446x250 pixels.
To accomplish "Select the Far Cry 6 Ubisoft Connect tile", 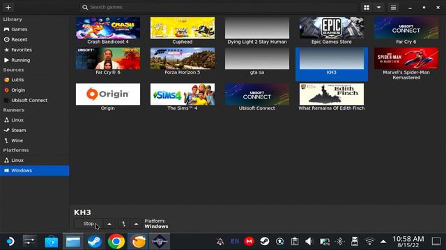I will (x=406, y=31).
